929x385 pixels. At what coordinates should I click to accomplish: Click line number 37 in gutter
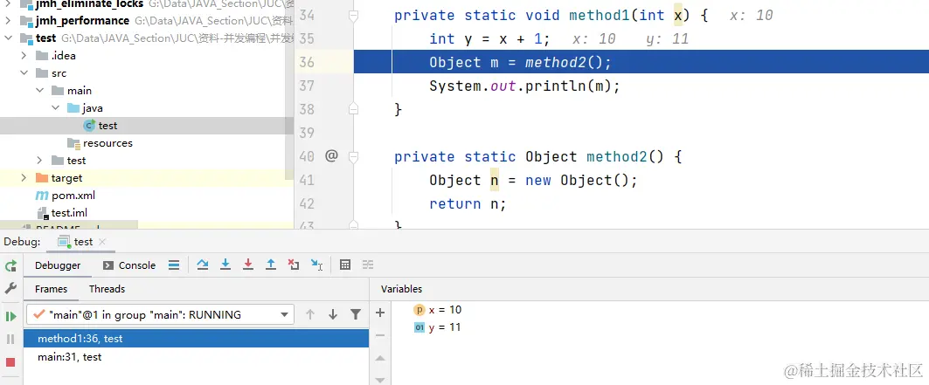(x=306, y=86)
